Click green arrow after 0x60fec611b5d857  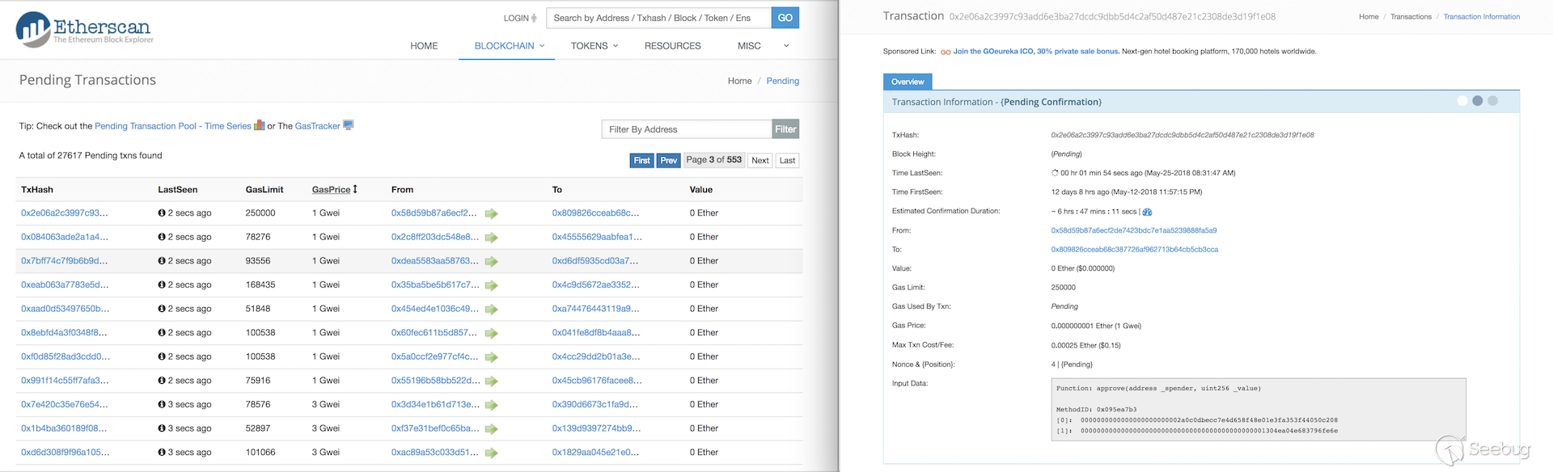491,333
